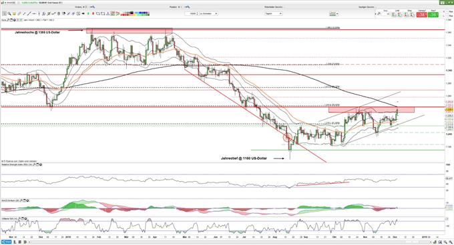Toggle the second checkbox beside Plus

pos(447,16)
